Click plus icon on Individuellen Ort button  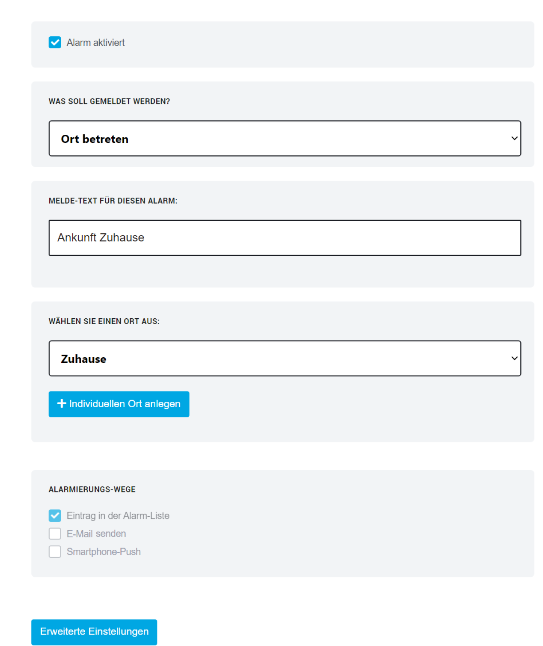pyautogui.click(x=62, y=403)
